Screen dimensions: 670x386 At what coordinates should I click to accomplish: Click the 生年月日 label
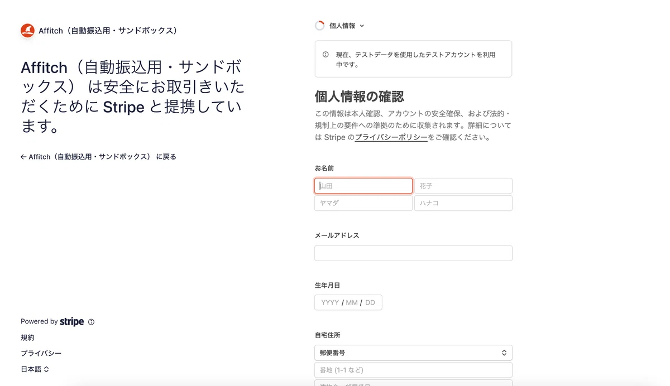click(328, 285)
